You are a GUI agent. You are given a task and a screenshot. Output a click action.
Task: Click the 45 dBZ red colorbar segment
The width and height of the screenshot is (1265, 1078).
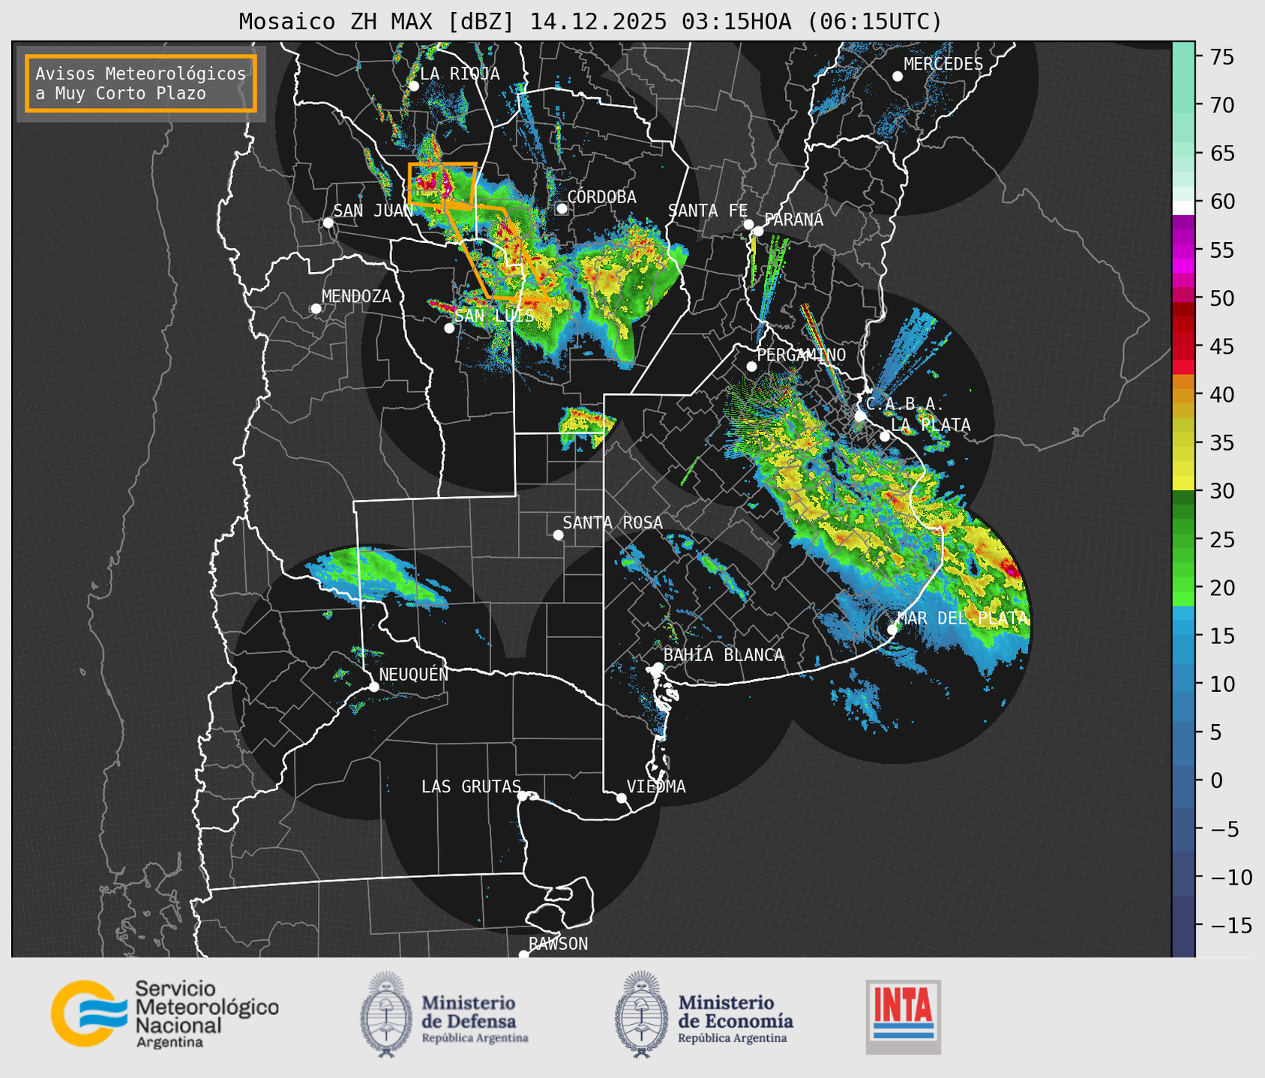1183,346
